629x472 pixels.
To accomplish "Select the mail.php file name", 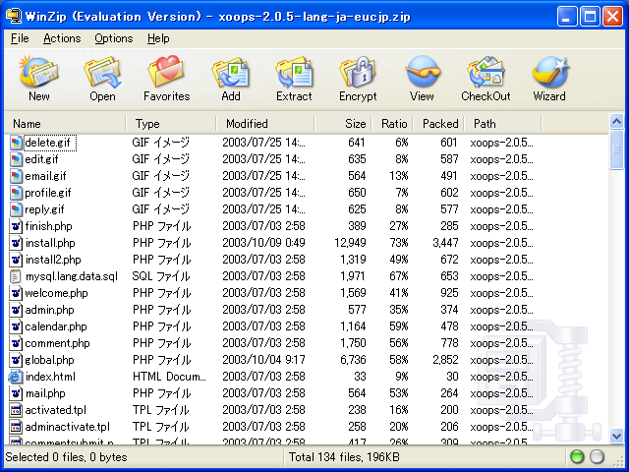I will [45, 393].
